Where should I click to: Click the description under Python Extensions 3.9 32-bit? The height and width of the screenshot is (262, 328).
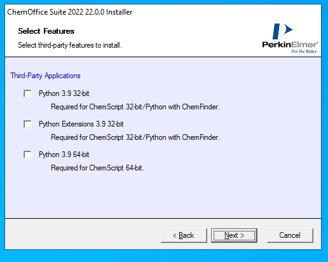click(x=135, y=137)
